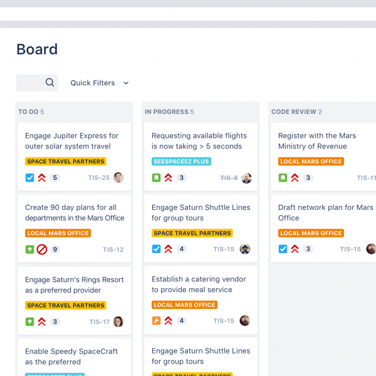Open assignee avatar on the TIS-25 card

(118, 178)
